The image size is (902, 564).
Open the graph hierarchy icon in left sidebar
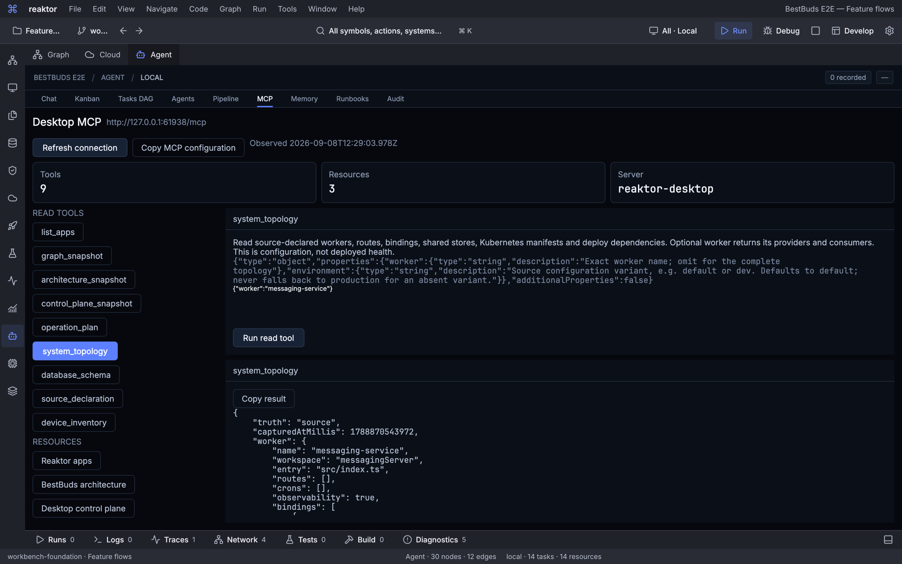click(x=13, y=60)
